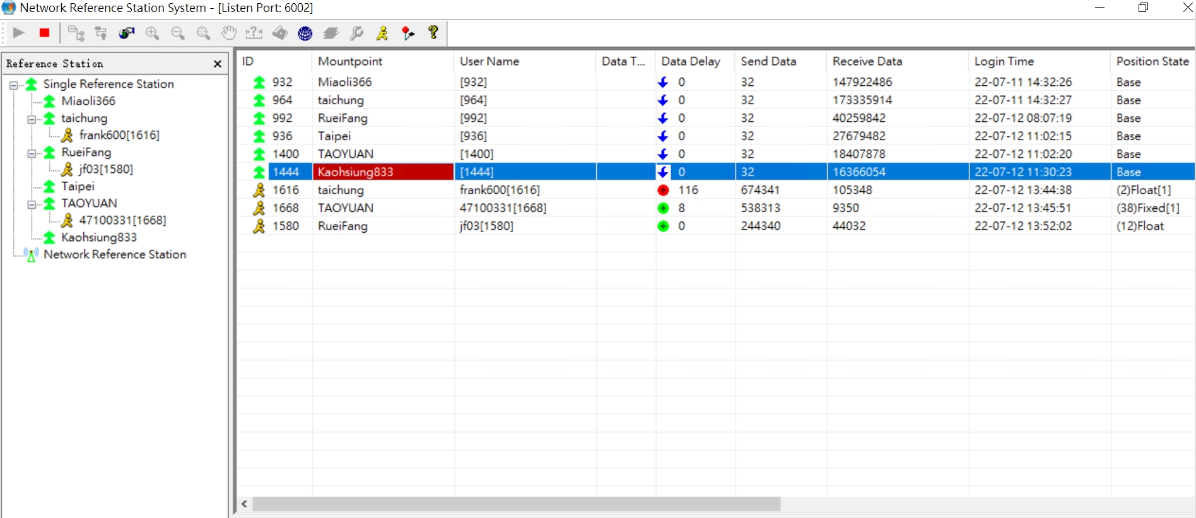Screen dimensions: 1196x518
Task: Open settings with the wrench icon
Action: pyautogui.click(x=356, y=33)
